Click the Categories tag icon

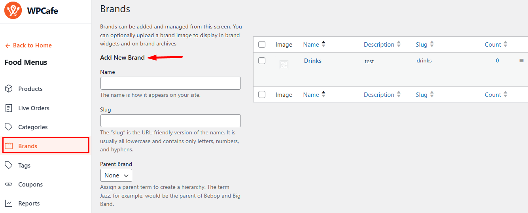click(9, 127)
